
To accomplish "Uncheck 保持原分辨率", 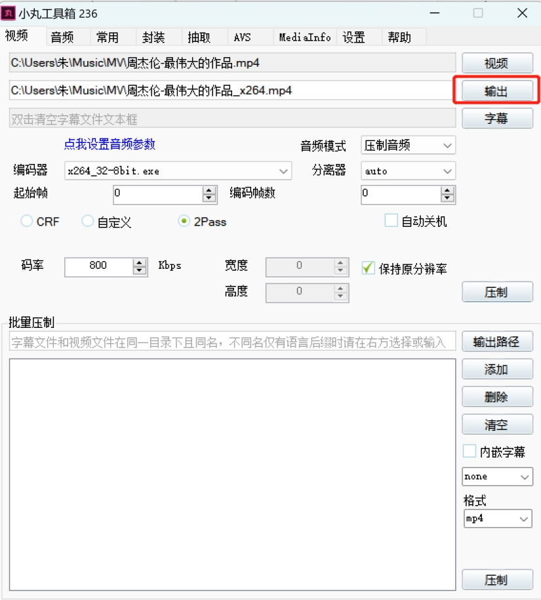I will [x=368, y=268].
